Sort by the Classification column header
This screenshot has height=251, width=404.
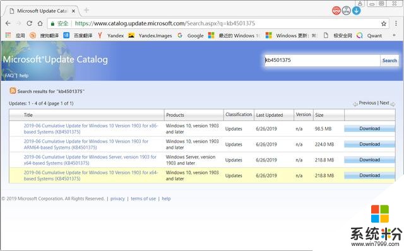pos(239,114)
